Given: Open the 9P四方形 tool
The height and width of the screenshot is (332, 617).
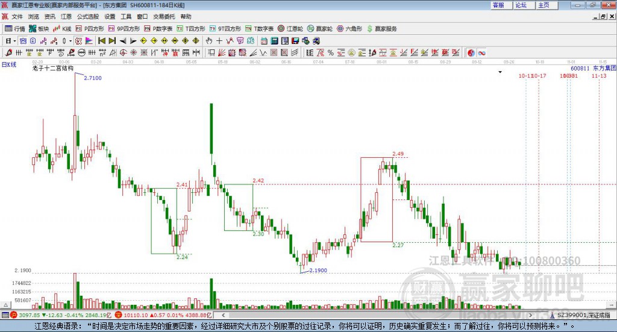Looking at the screenshot, I should pos(124,29).
